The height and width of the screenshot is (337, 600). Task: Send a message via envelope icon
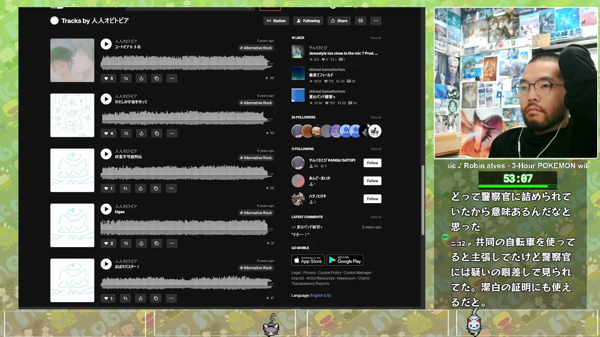[x=360, y=21]
